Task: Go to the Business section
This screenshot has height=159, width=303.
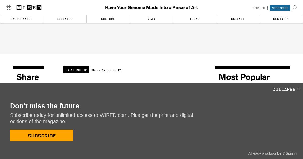Action: (65, 19)
